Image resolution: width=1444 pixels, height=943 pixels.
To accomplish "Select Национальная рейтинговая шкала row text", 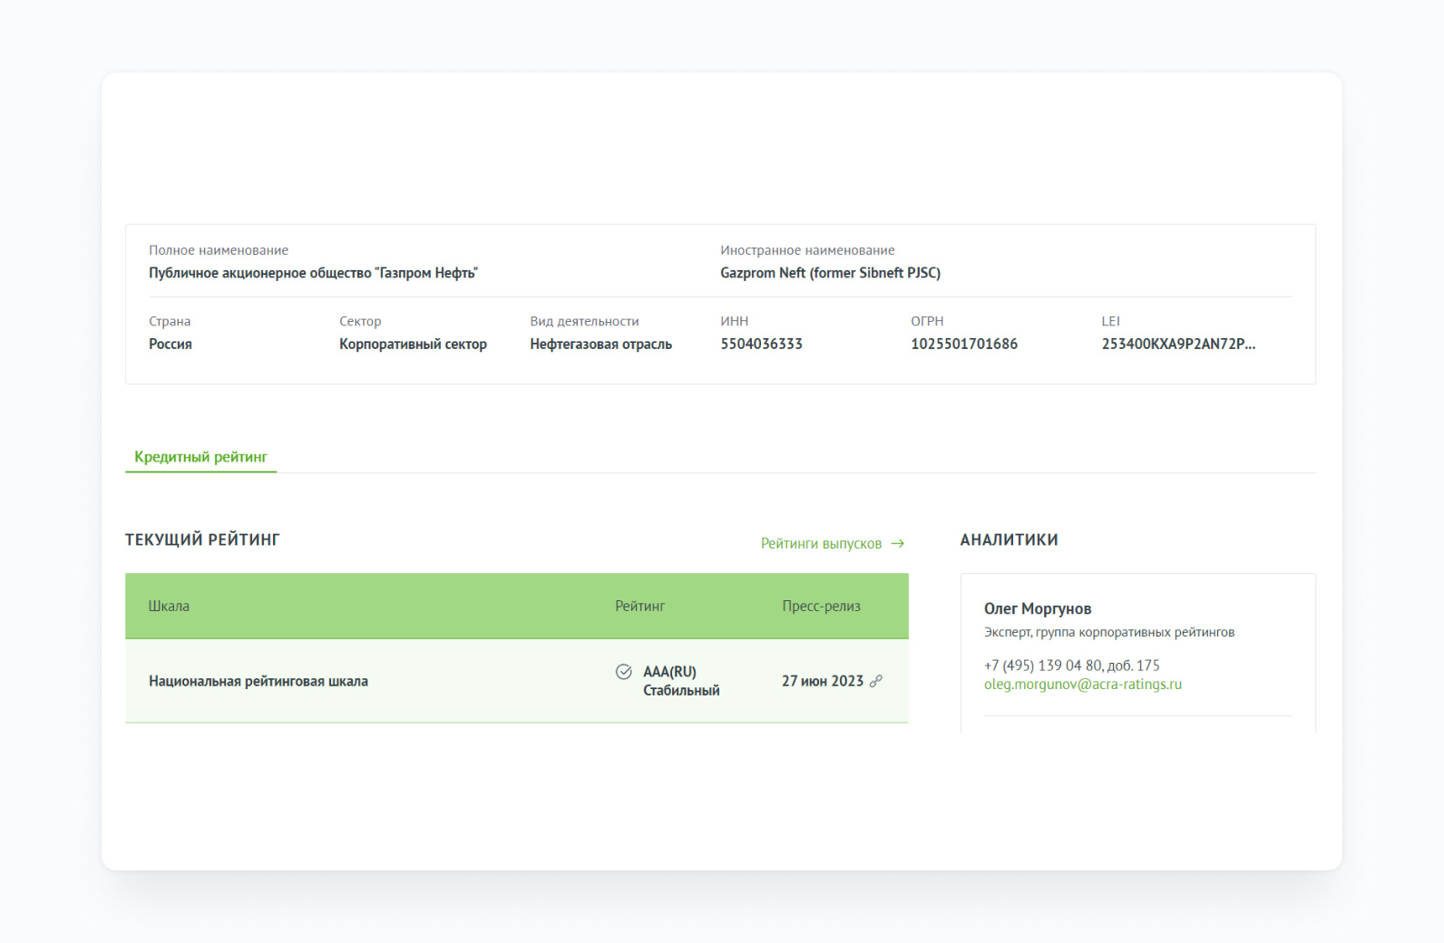I will tap(259, 681).
